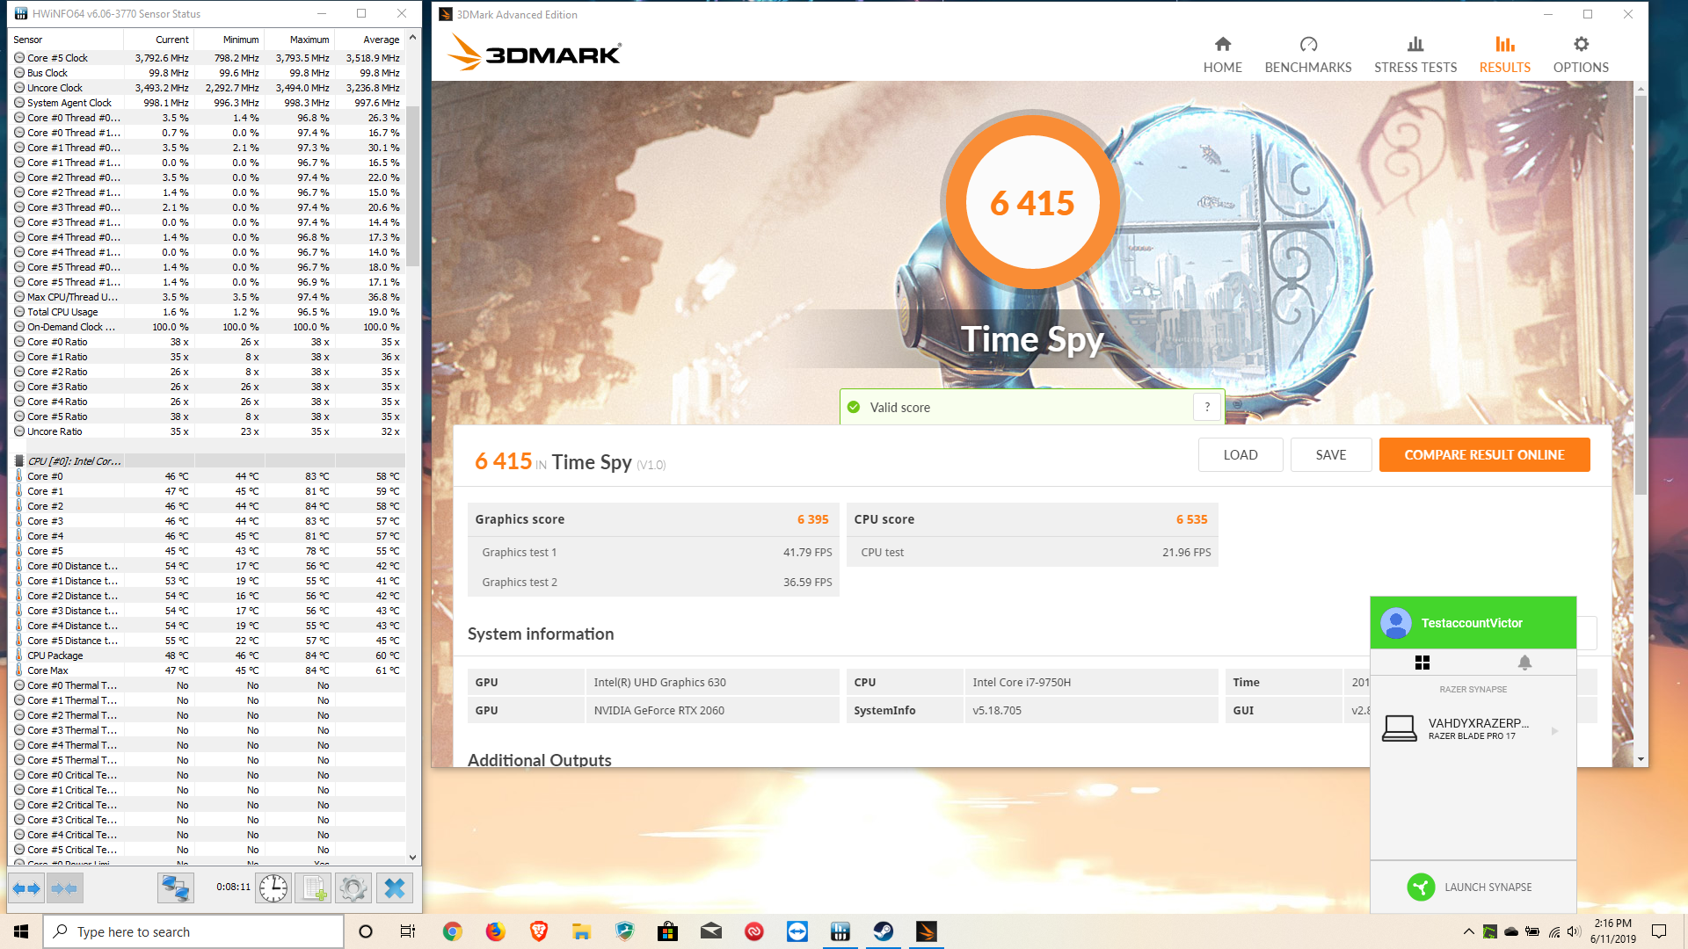Open McAfee-style shield taskbar icon

pyautogui.click(x=625, y=931)
